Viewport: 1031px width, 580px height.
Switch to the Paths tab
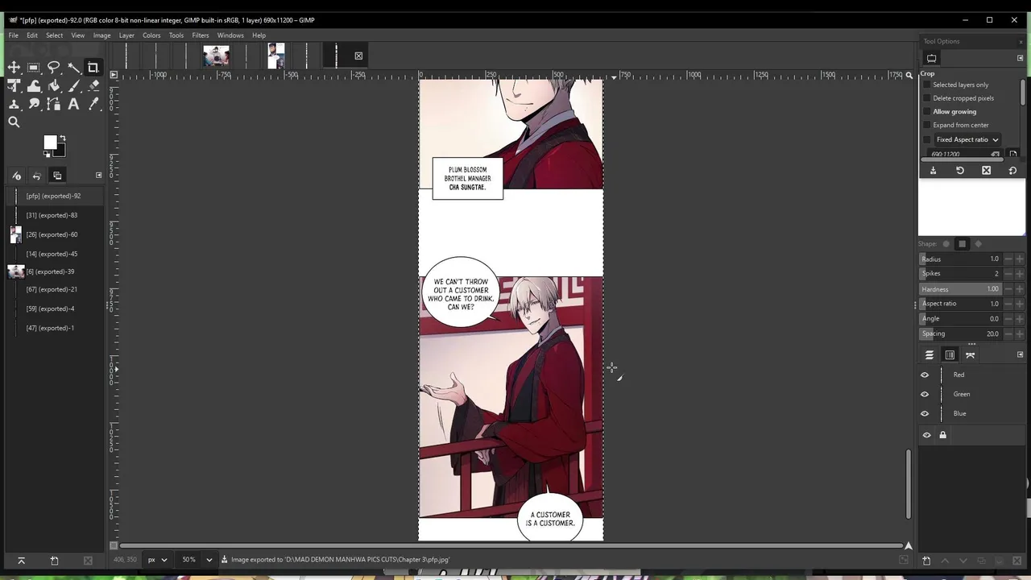[x=970, y=355]
